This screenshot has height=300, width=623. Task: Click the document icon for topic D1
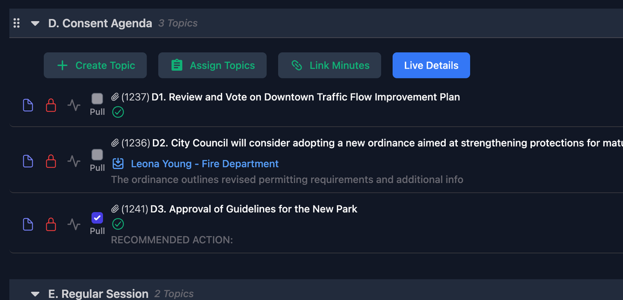[x=28, y=106]
